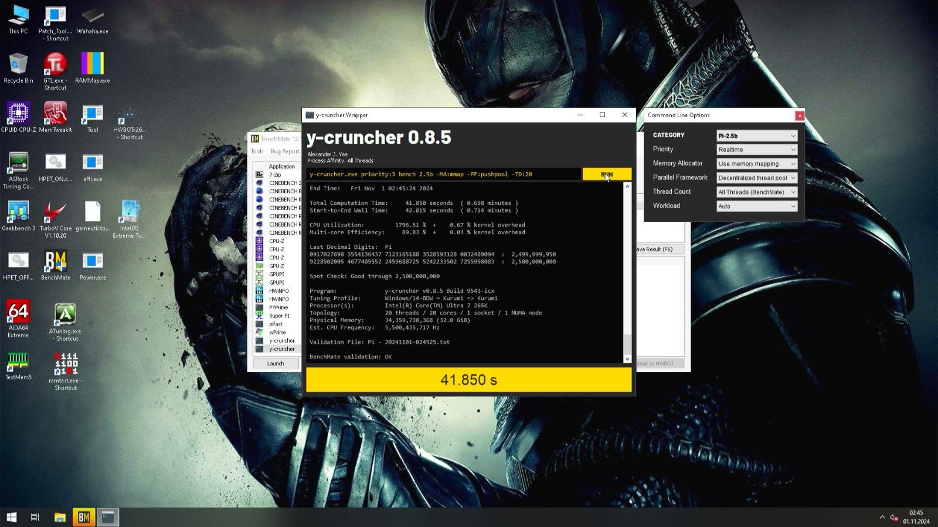The height and width of the screenshot is (527, 938).
Task: Open the CATEGORY dropdown showing Pi-2.5b
Action: pyautogui.click(x=757, y=136)
